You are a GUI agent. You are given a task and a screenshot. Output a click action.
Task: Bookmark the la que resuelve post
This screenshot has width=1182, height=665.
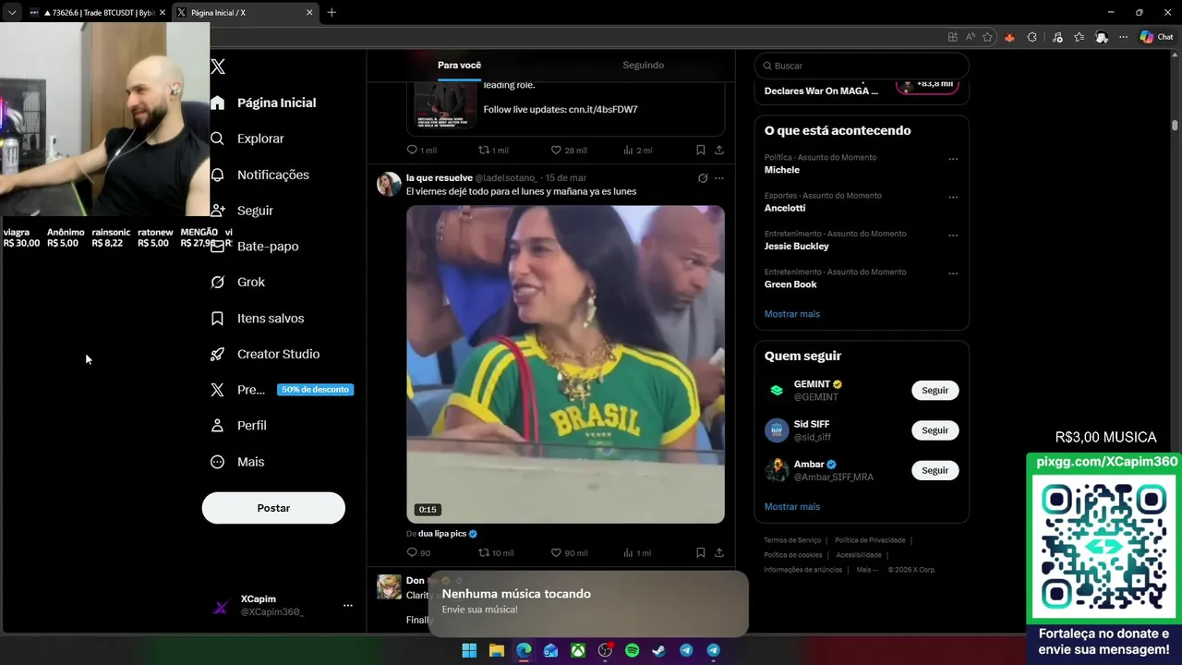(701, 552)
